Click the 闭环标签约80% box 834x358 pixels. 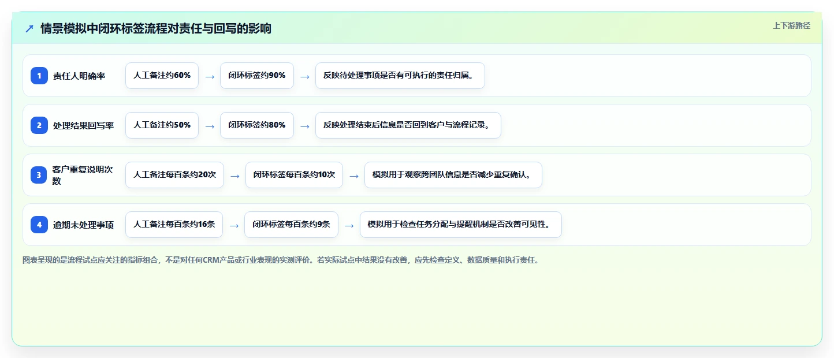coord(257,125)
